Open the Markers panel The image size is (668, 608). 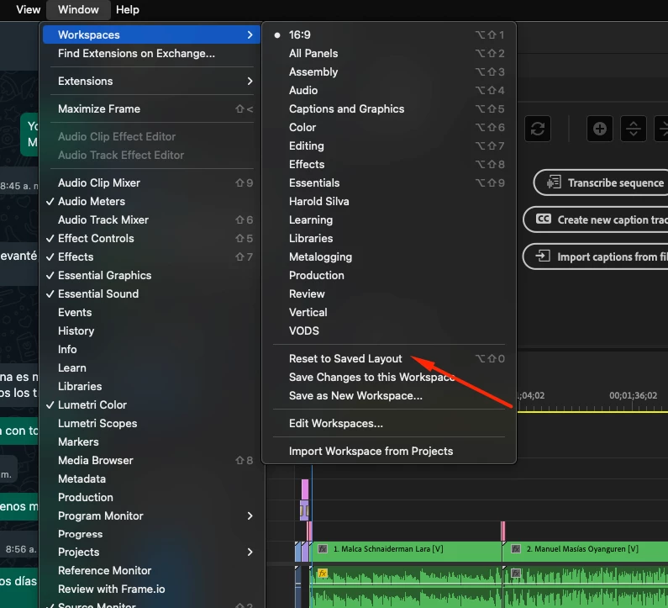(x=151, y=441)
